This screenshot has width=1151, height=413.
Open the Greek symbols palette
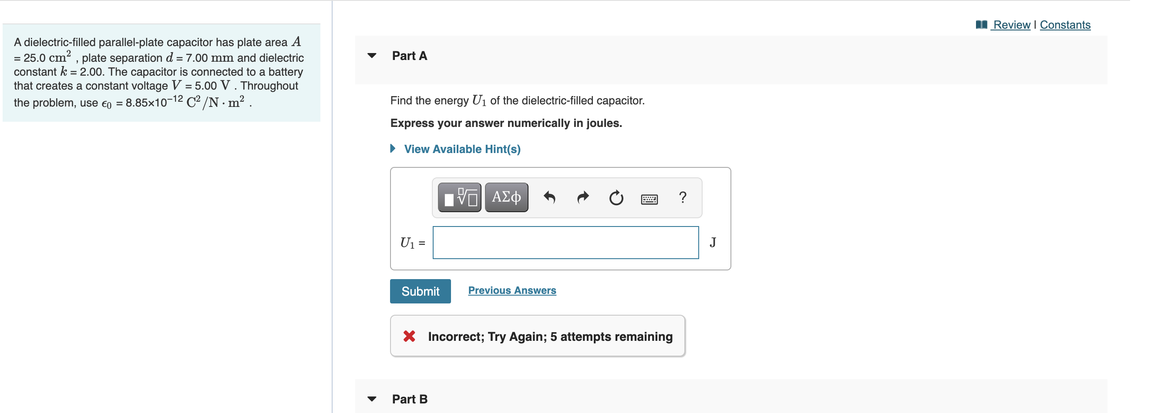tap(506, 197)
